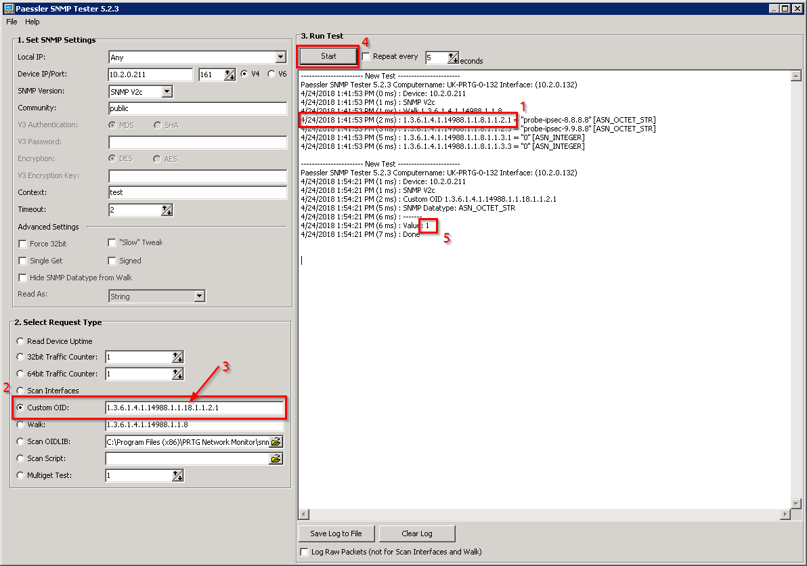Click the Custom OID input field

click(x=194, y=408)
